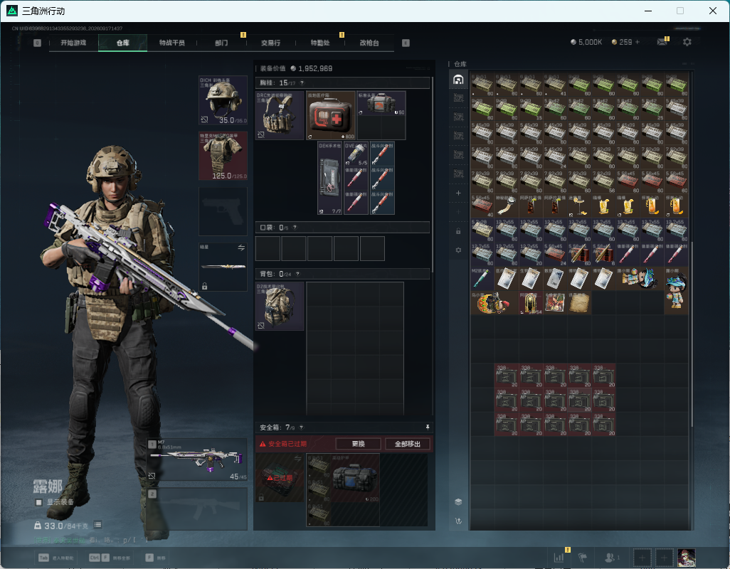Open the warehouse sidebar gear settings
This screenshot has width=730, height=569.
458,250
